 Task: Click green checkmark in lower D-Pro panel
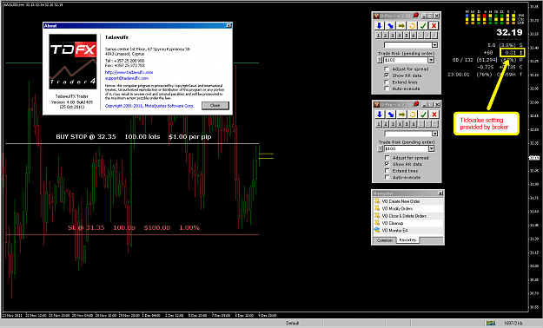pyautogui.click(x=423, y=115)
